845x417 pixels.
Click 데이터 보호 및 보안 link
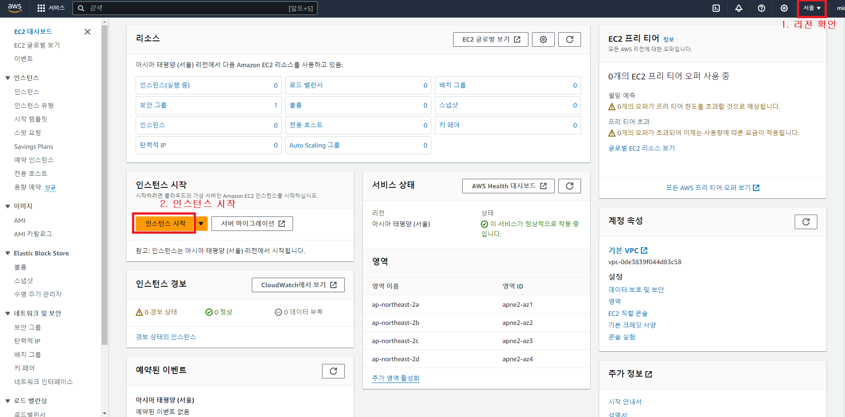(x=636, y=290)
